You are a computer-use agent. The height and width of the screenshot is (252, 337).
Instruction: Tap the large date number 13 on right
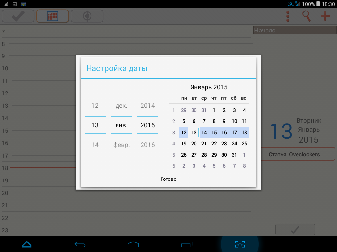click(x=281, y=131)
